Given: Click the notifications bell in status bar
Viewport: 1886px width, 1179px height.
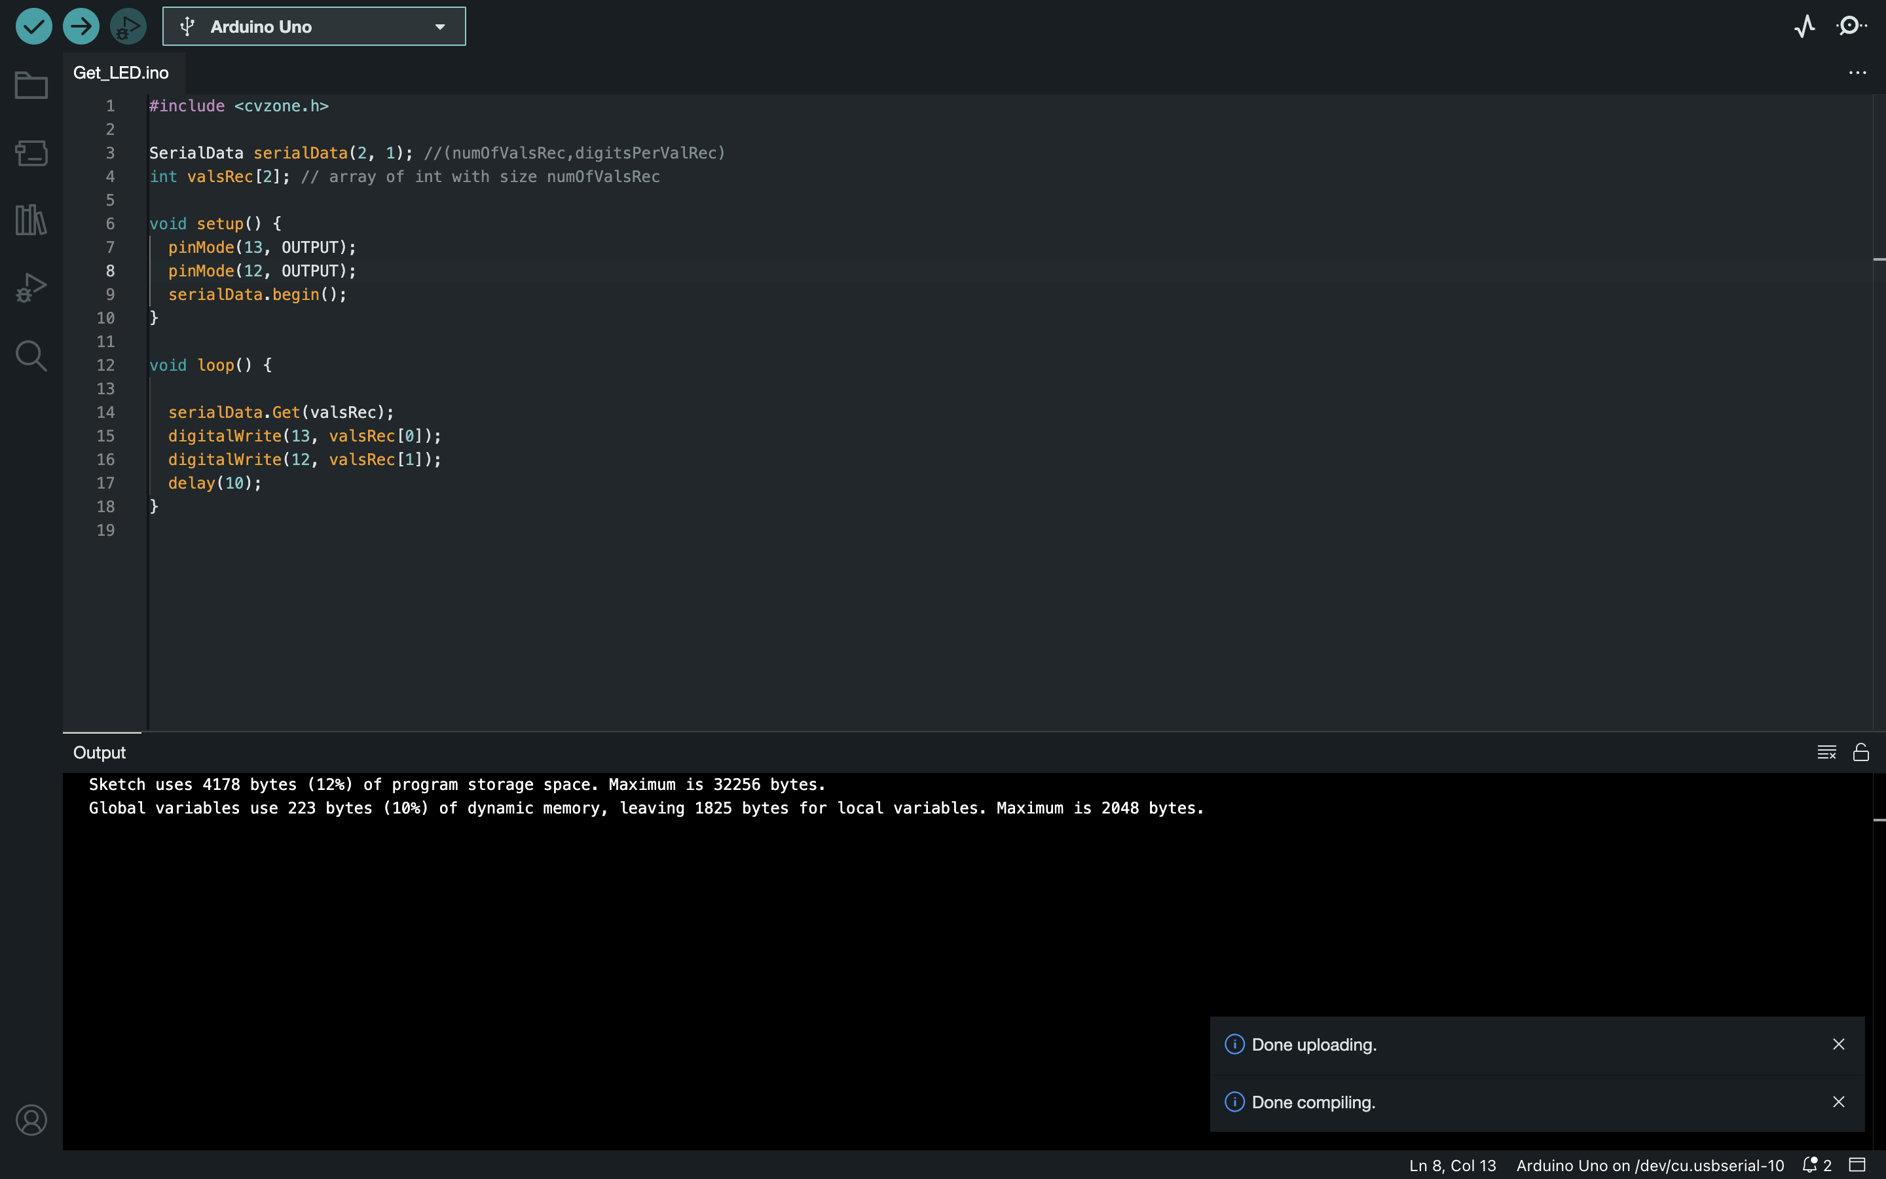Looking at the screenshot, I should (x=1809, y=1165).
